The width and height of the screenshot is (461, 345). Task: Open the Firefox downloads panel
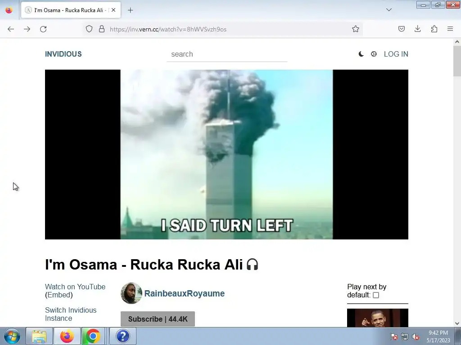(x=417, y=29)
